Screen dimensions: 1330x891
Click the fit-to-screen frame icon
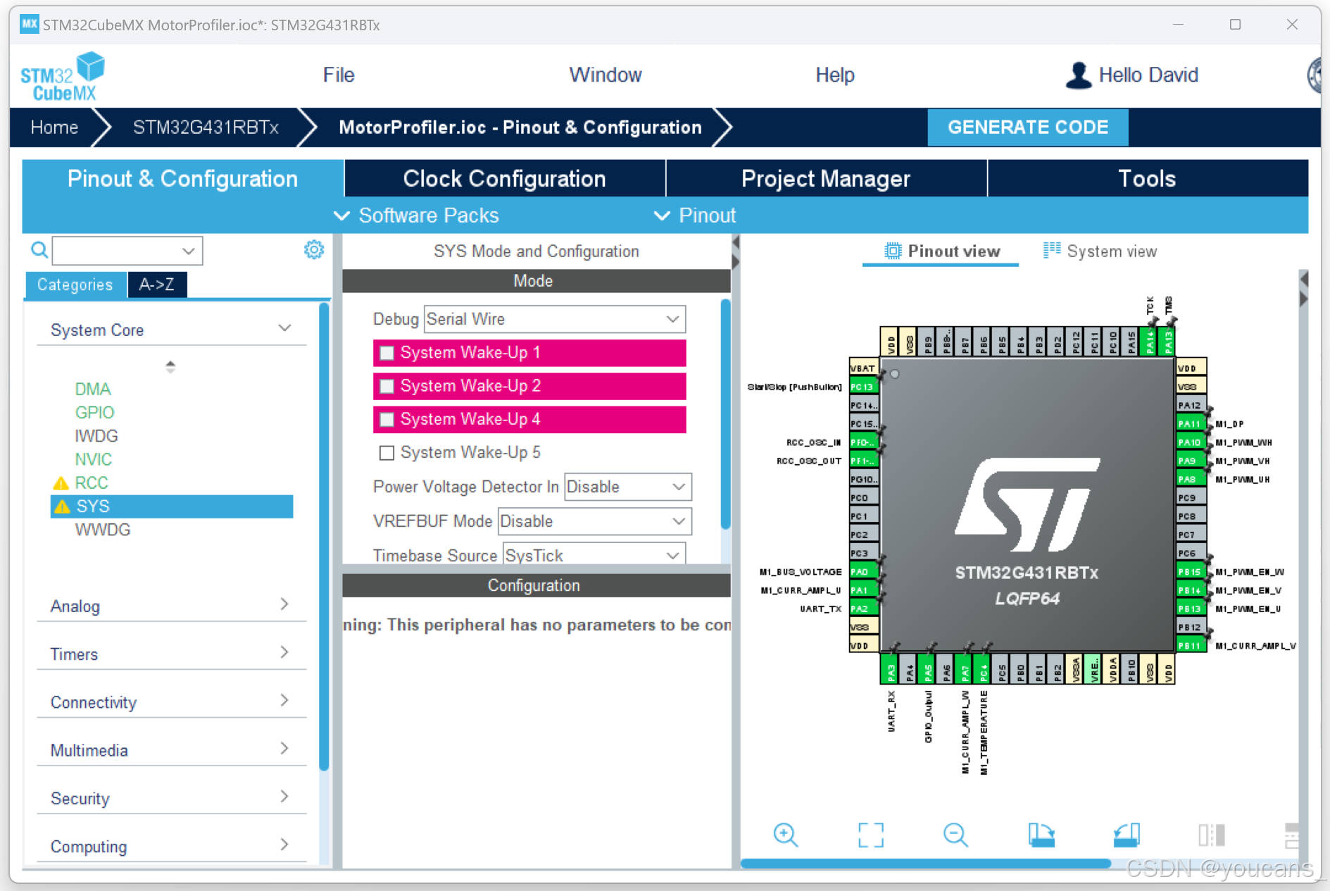coord(871,835)
